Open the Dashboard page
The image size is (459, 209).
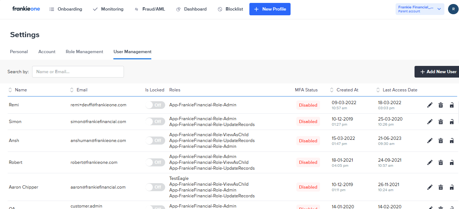point(191,9)
